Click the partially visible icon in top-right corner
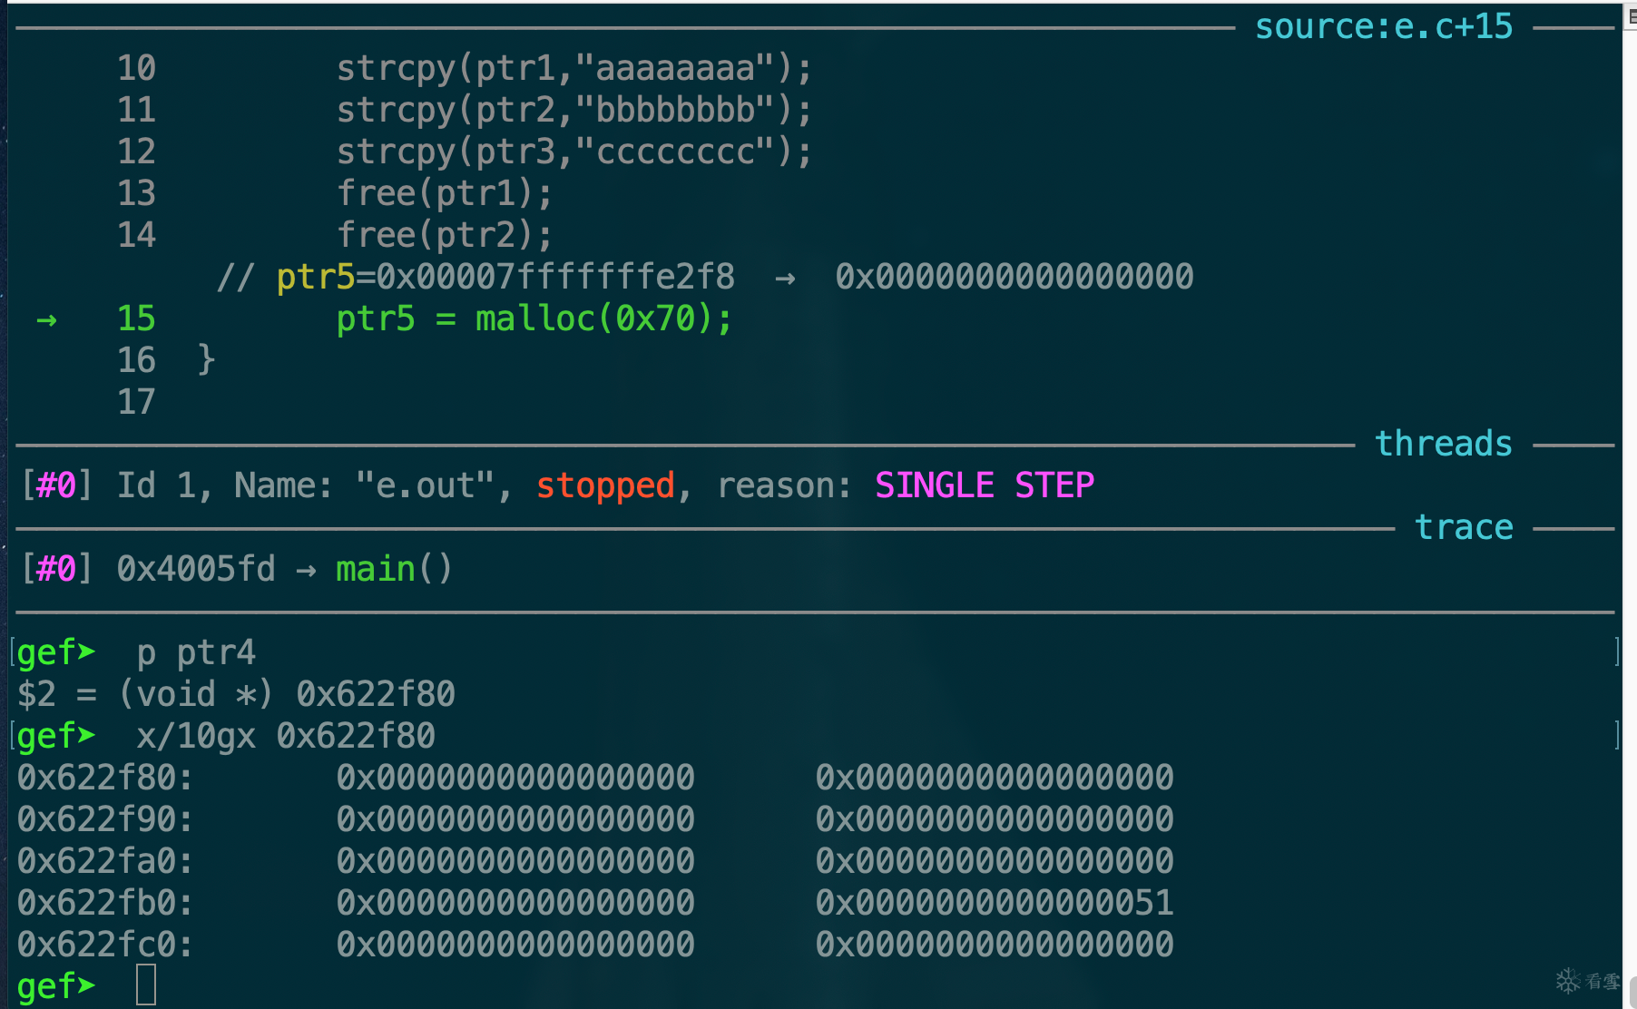This screenshot has height=1009, width=1637. pyautogui.click(x=1630, y=17)
